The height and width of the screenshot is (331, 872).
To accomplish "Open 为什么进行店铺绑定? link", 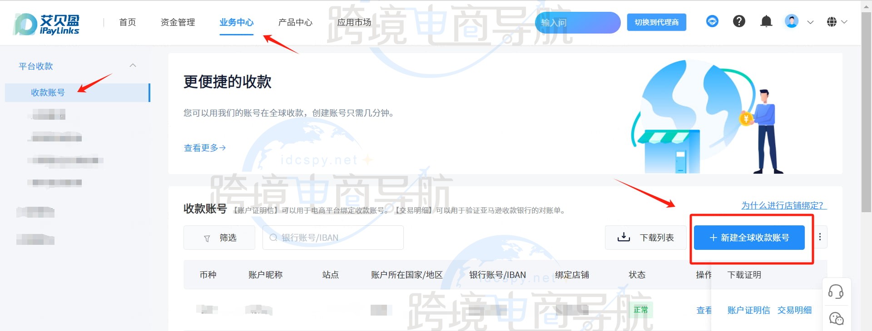I will [x=784, y=205].
